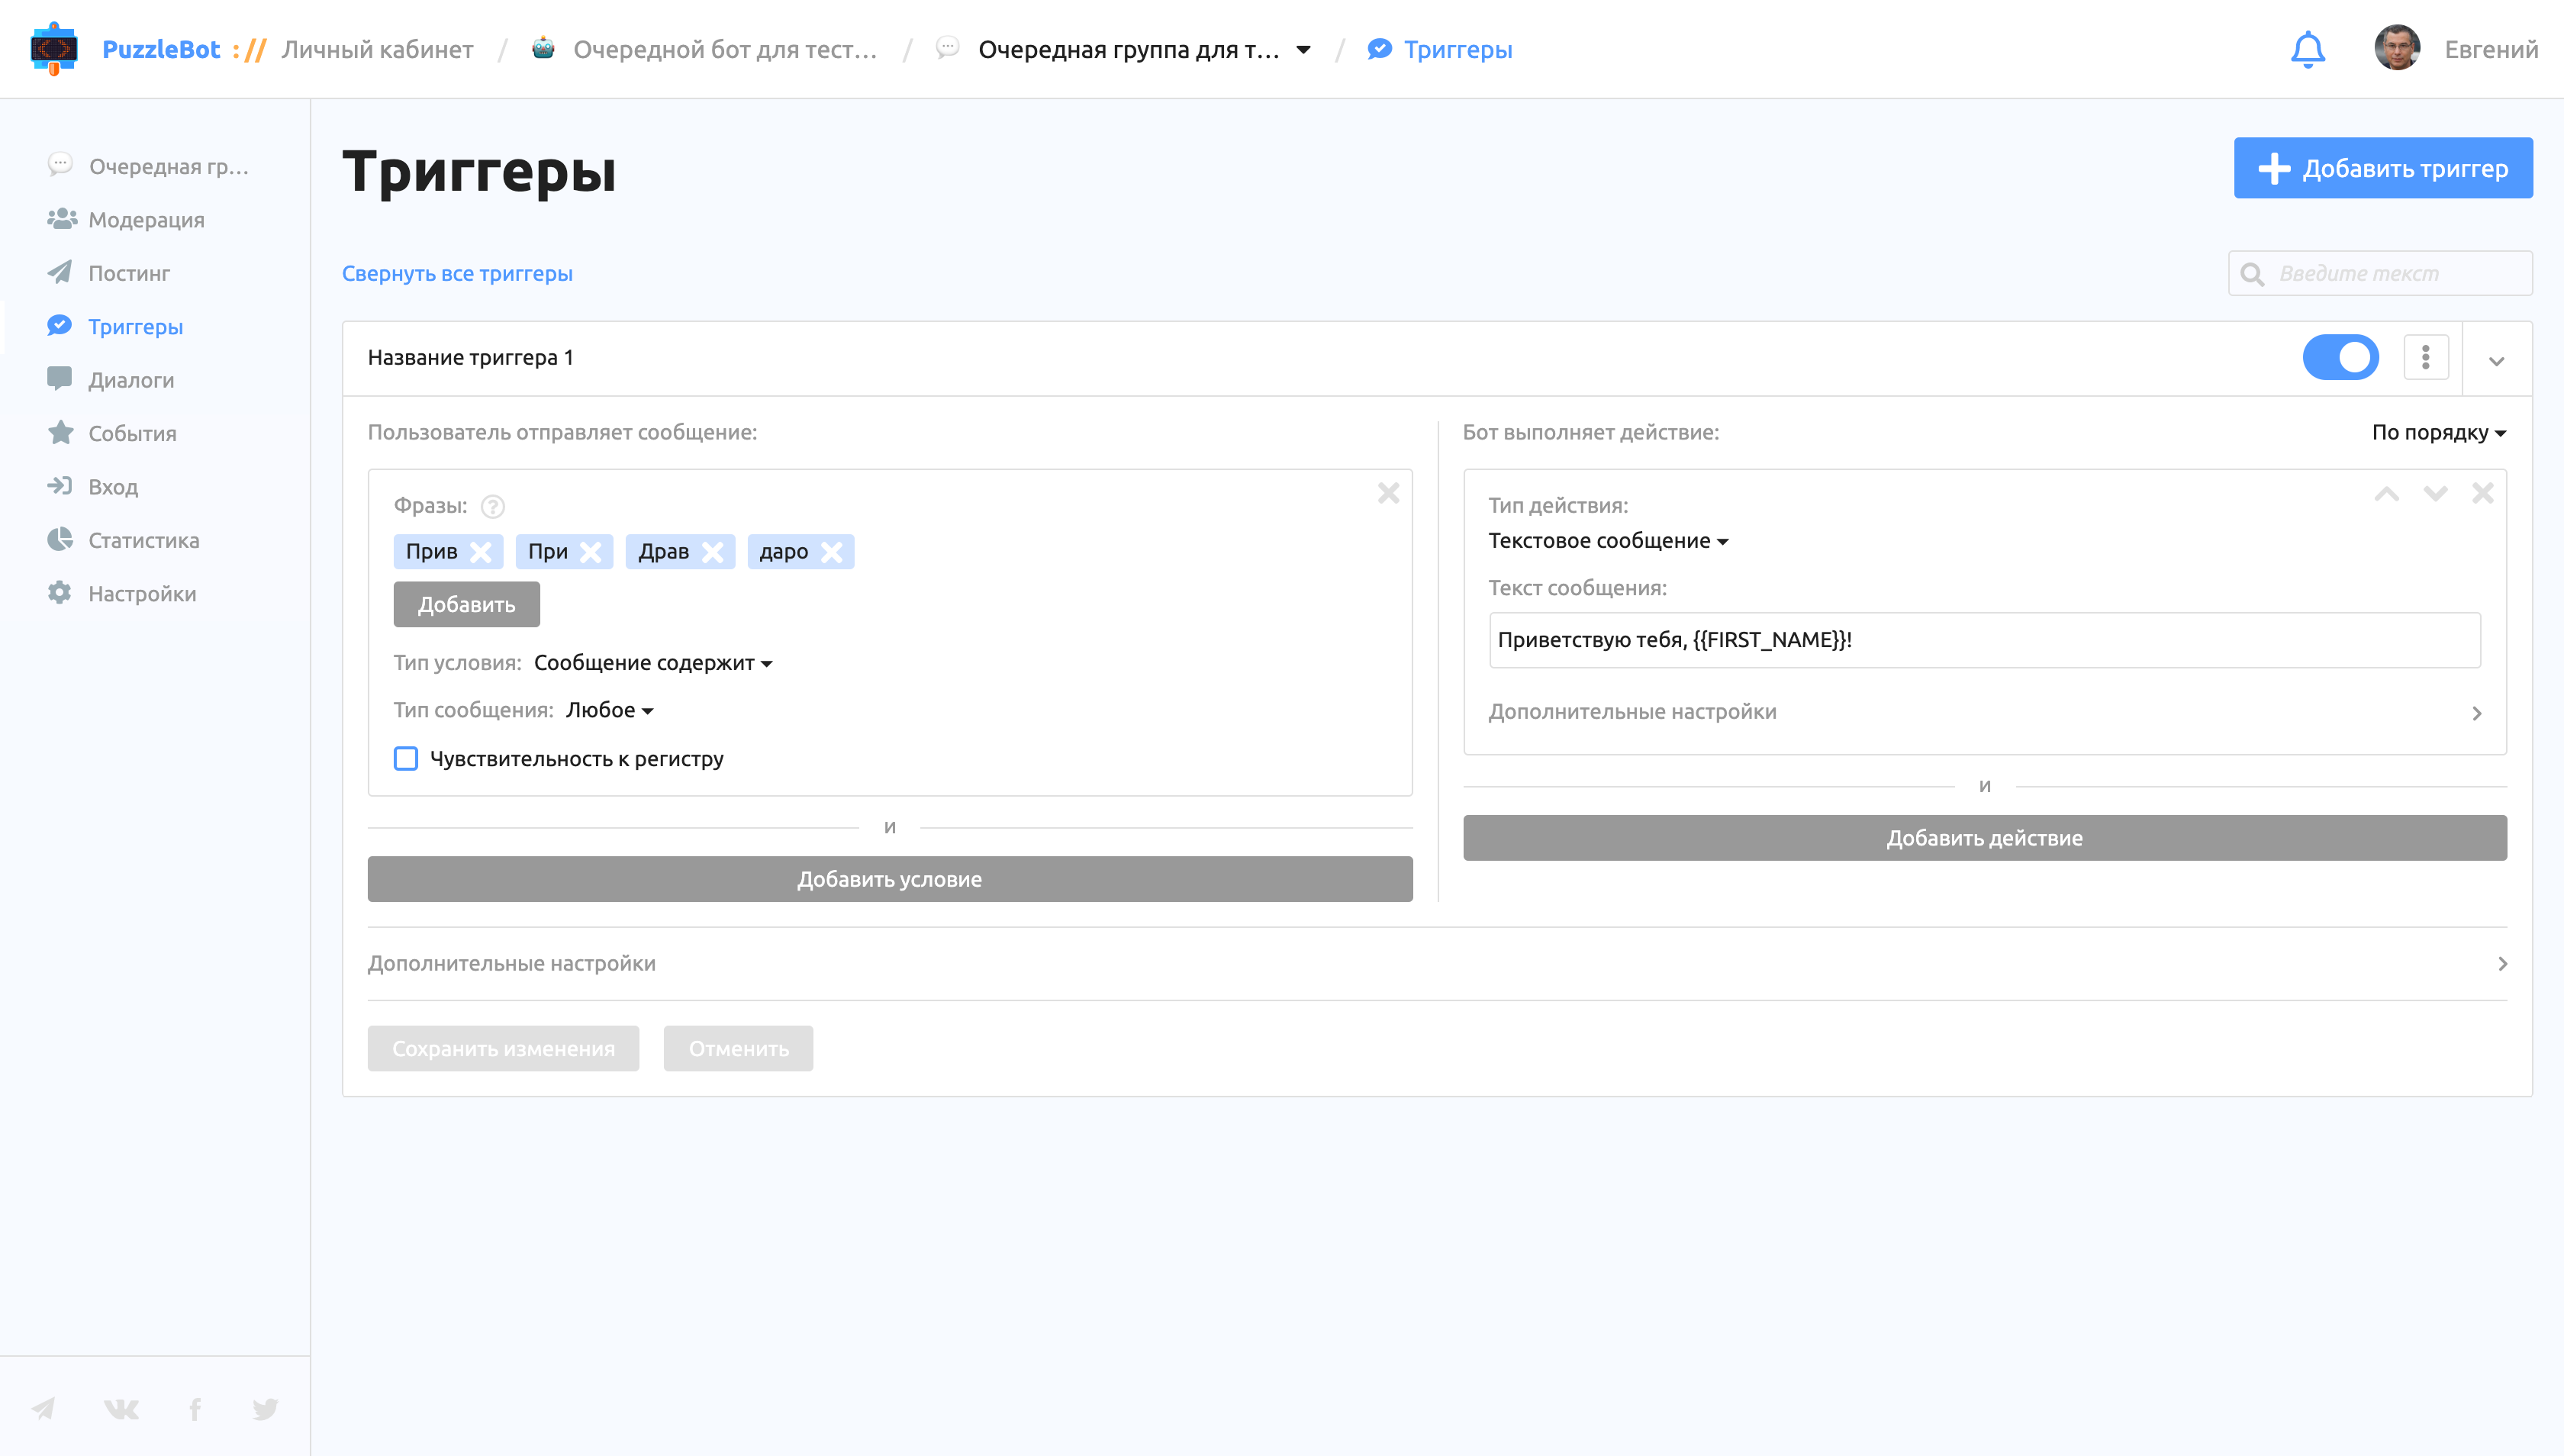Remove the phrase tag Прив
Viewport: 2564px width, 1456px height.
point(481,552)
